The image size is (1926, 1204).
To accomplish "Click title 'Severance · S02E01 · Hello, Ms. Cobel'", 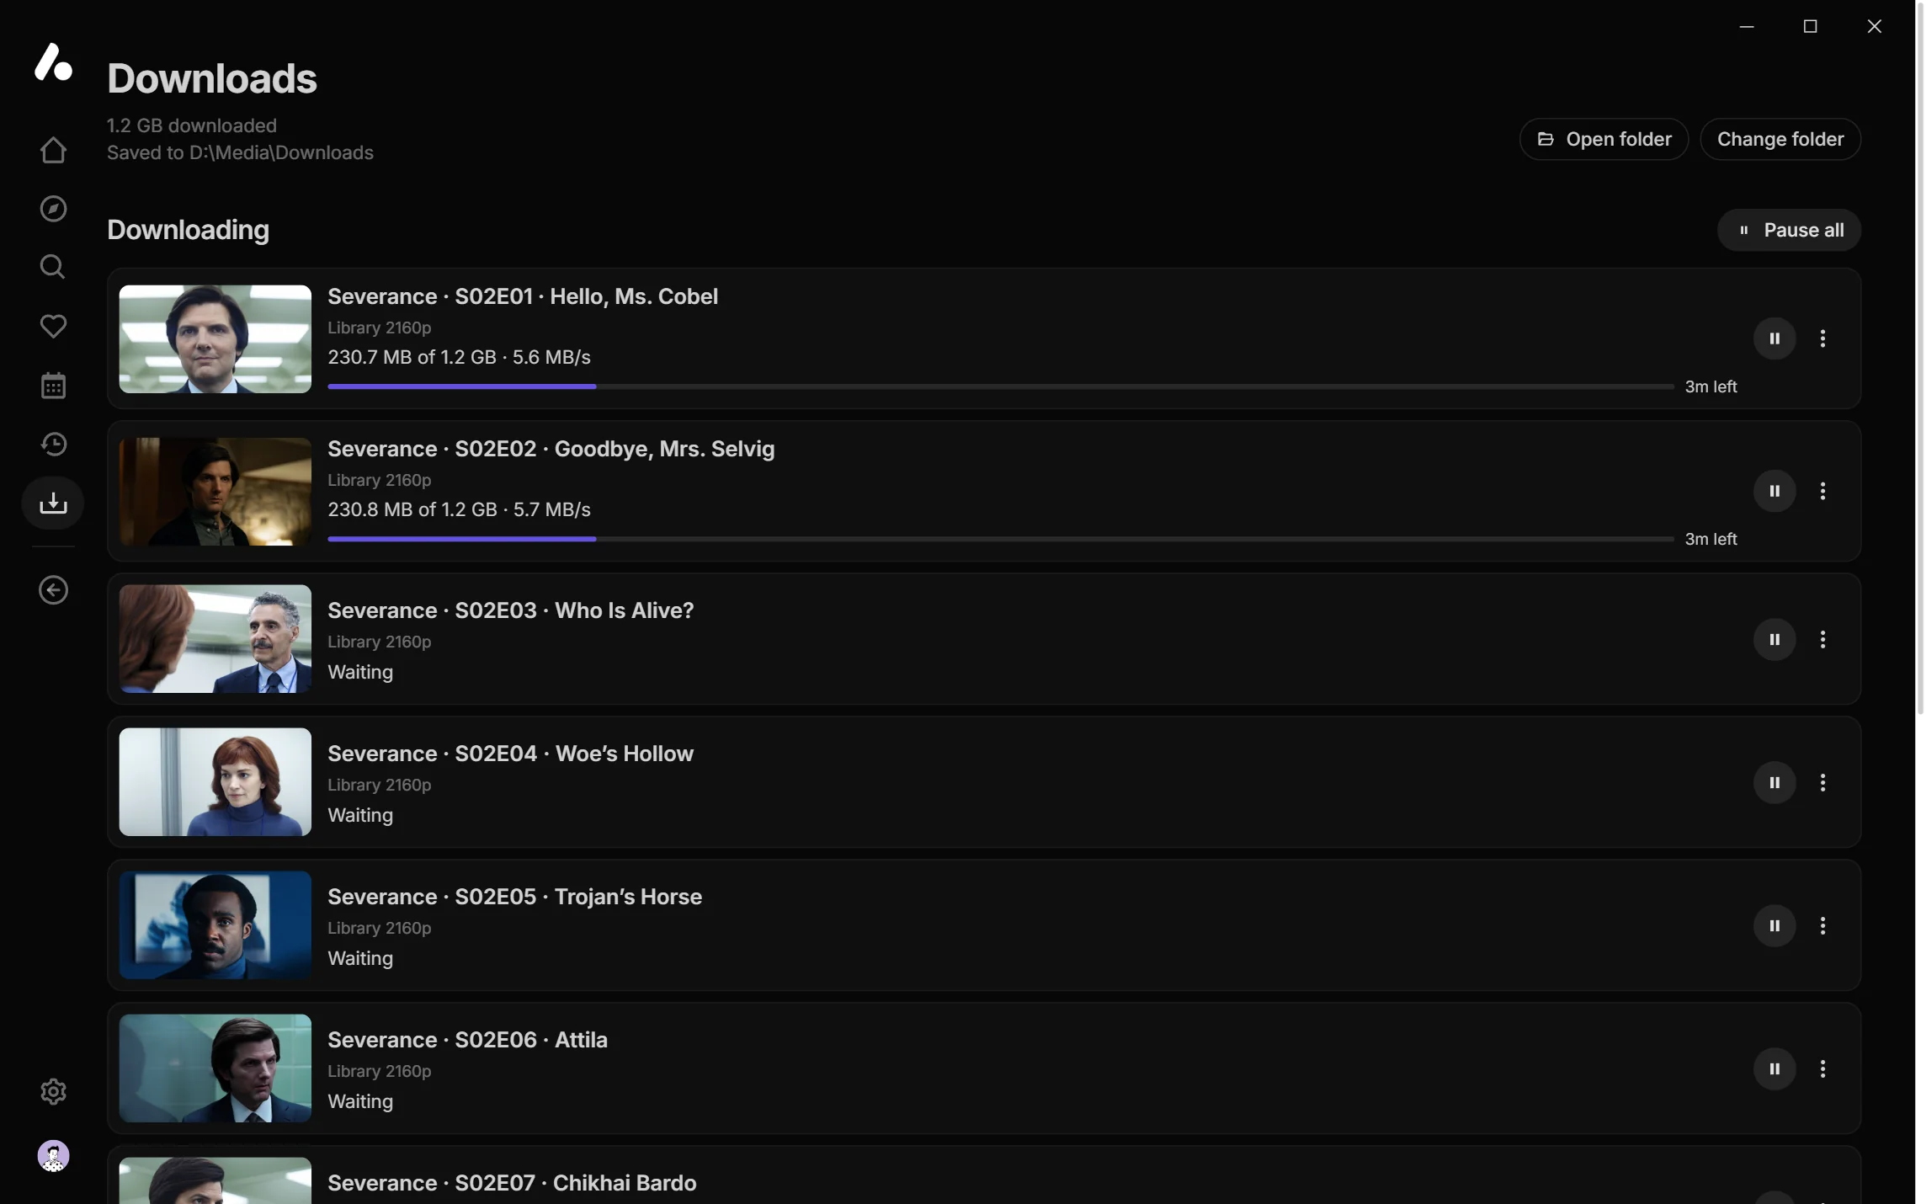I will (x=523, y=296).
